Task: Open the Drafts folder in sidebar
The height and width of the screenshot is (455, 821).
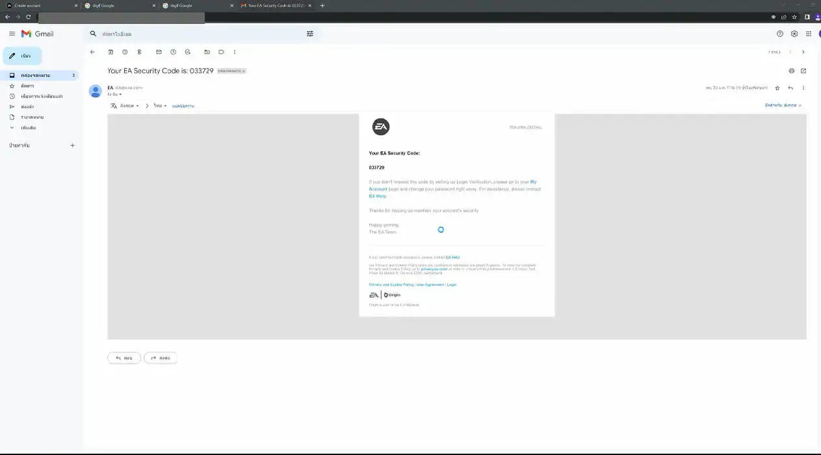Action: pos(40,117)
